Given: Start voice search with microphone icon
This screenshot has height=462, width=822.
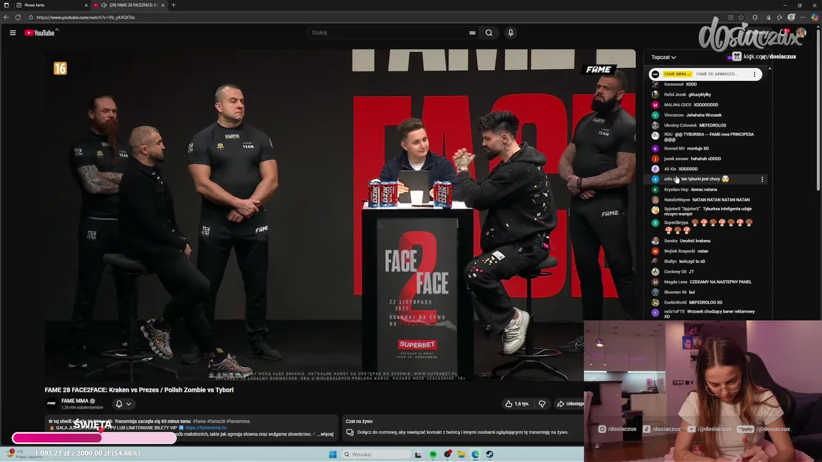Looking at the screenshot, I should tap(511, 33).
